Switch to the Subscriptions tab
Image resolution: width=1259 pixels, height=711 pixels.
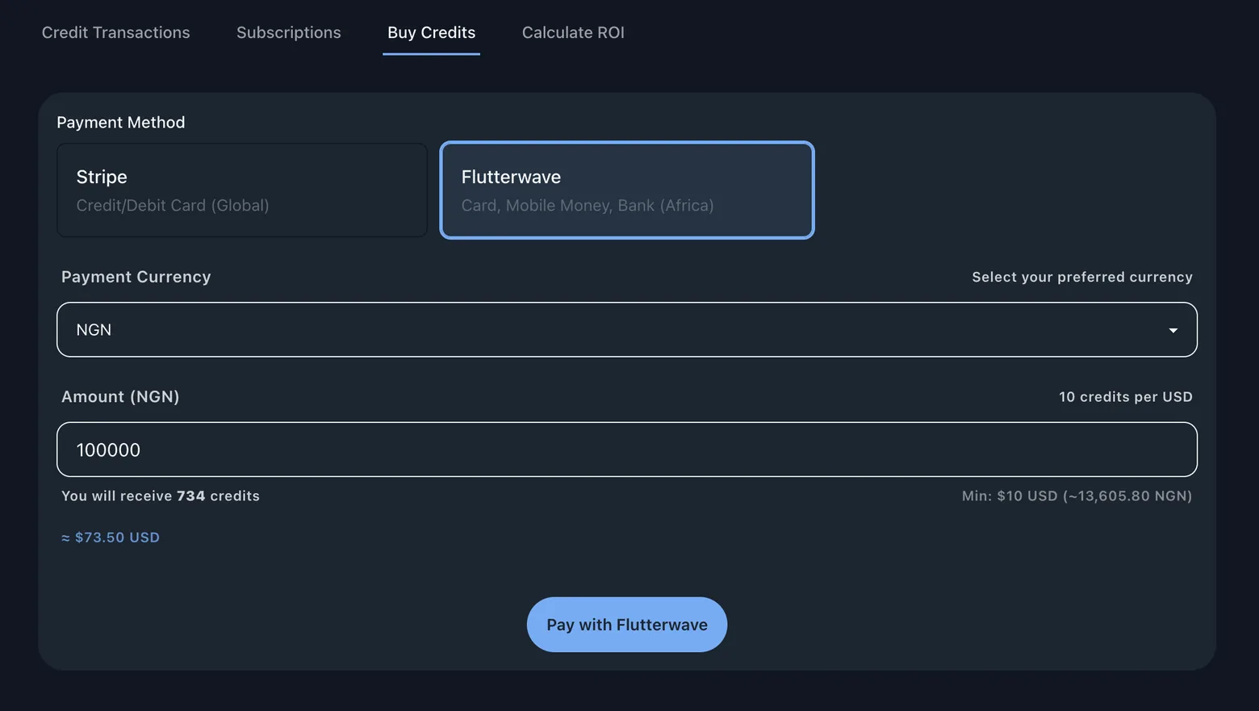point(288,32)
